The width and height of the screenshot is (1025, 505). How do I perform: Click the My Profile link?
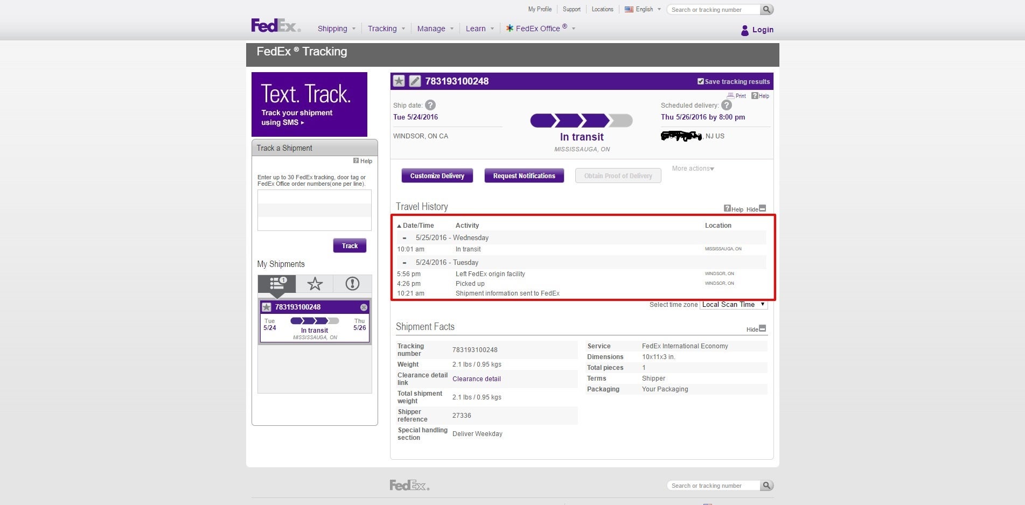(540, 9)
